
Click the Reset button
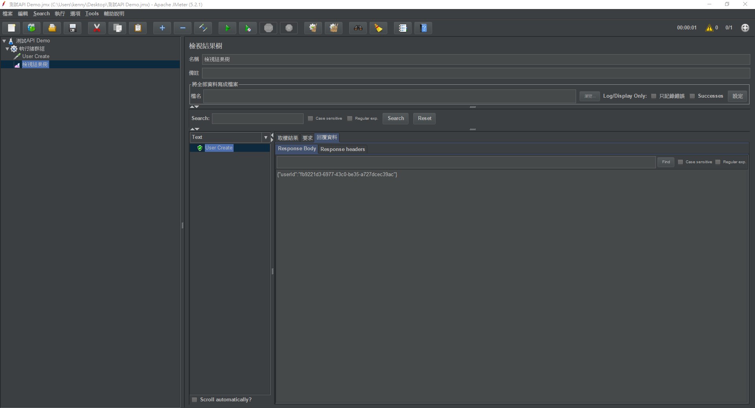(424, 118)
